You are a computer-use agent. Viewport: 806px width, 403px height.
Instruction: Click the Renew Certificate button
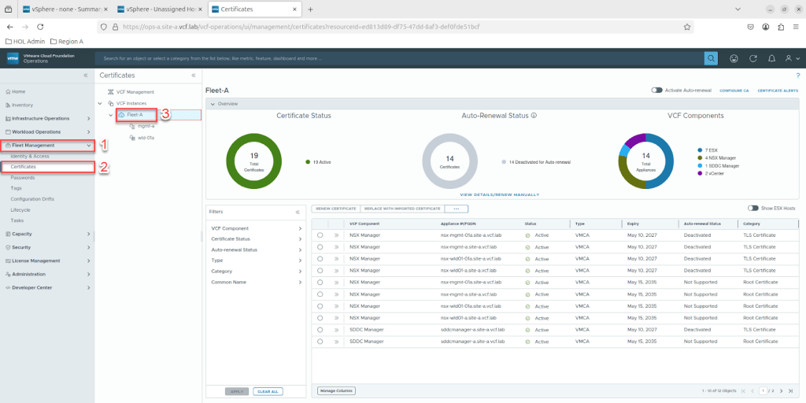[336, 209]
